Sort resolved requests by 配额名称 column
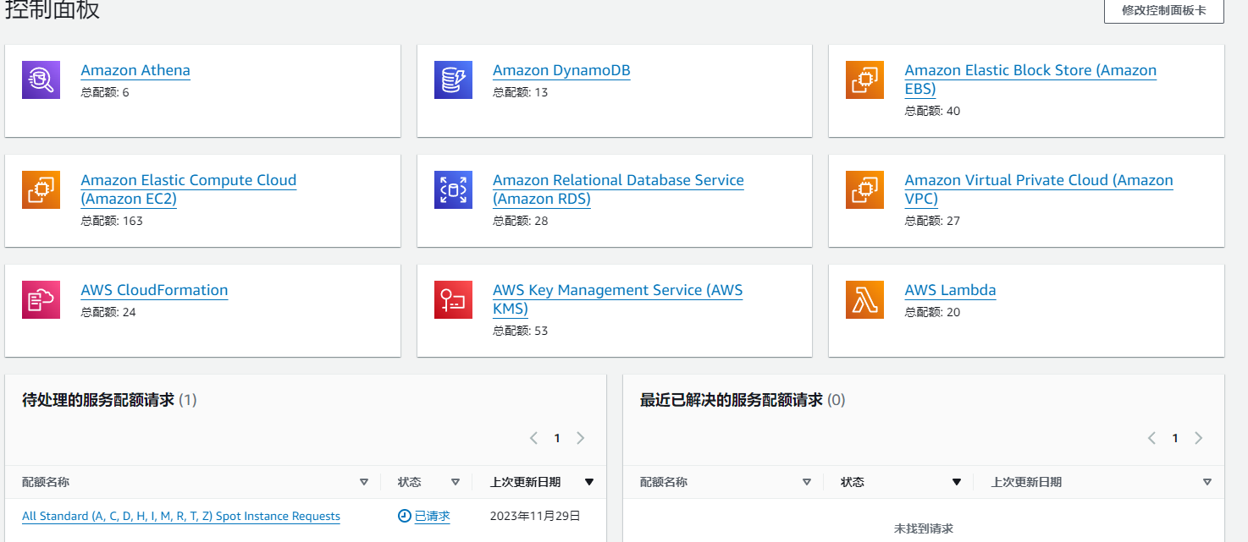The height and width of the screenshot is (542, 1248). click(807, 482)
